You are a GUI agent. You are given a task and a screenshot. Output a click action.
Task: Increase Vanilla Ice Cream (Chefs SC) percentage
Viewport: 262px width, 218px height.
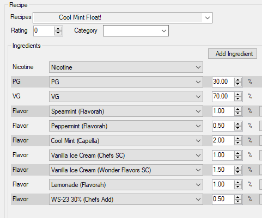coord(238,153)
